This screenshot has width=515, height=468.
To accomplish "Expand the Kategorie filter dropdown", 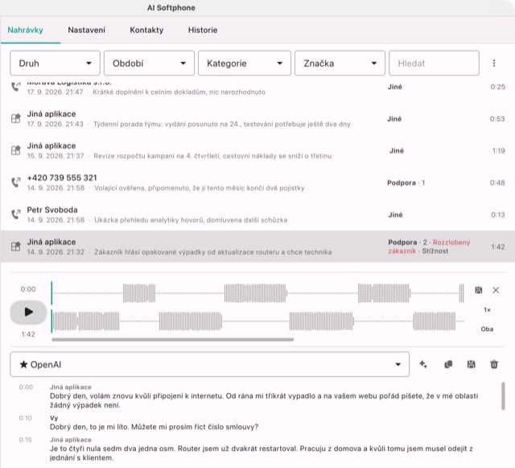I will tap(245, 63).
